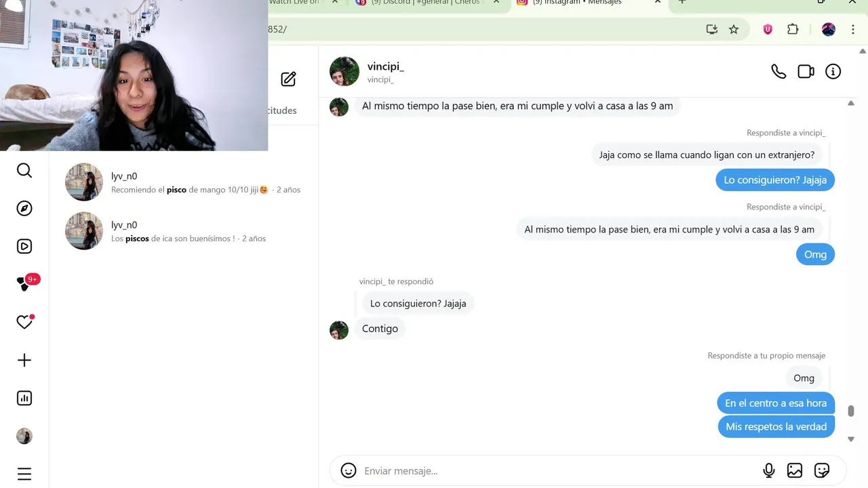Open Instagram search from the sidebar
This screenshot has height=488, width=868.
[24, 171]
